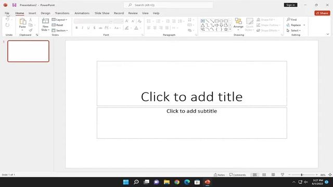The width and height of the screenshot is (333, 187).
Task: Adjust the zoom slider handle
Action: point(302,175)
